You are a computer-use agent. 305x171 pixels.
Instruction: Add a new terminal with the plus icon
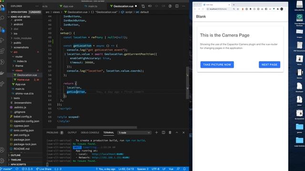(x=156, y=133)
